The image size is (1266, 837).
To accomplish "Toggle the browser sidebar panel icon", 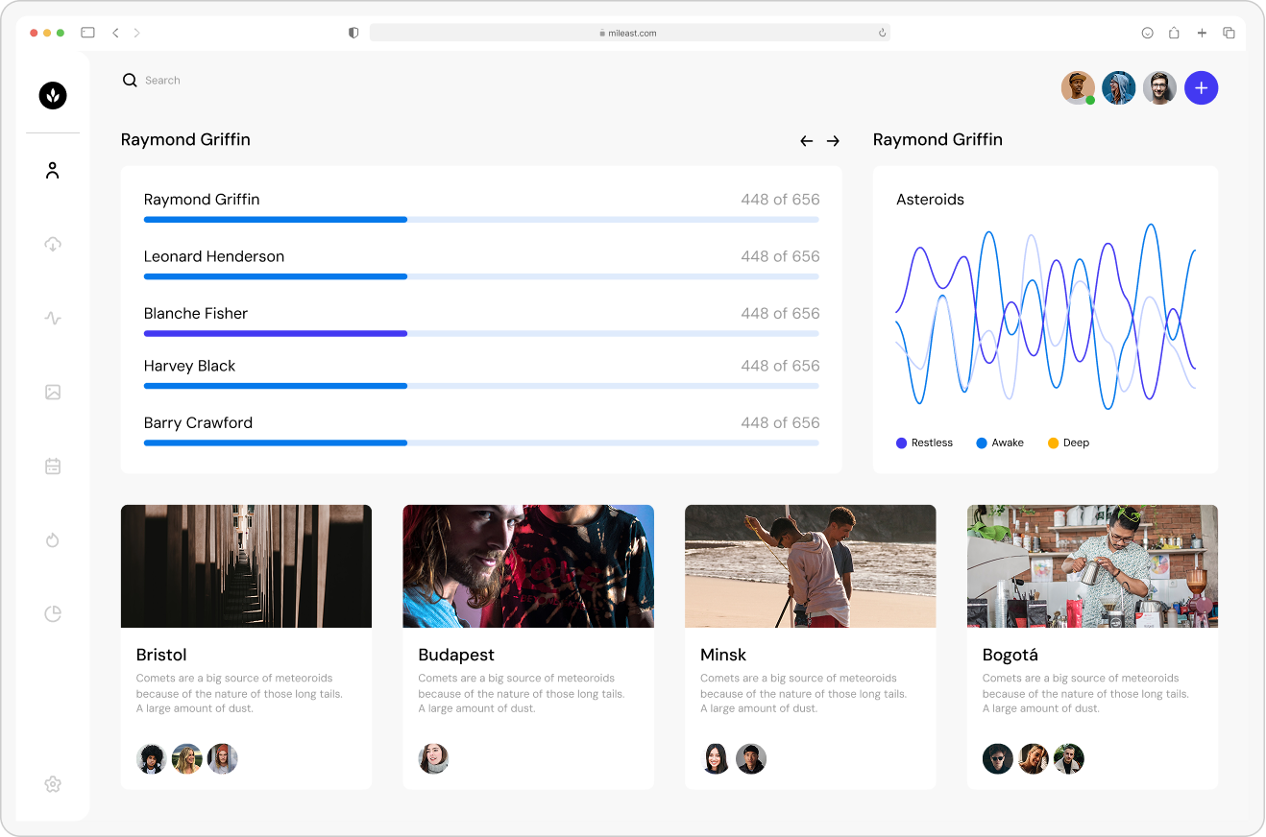I will click(87, 33).
